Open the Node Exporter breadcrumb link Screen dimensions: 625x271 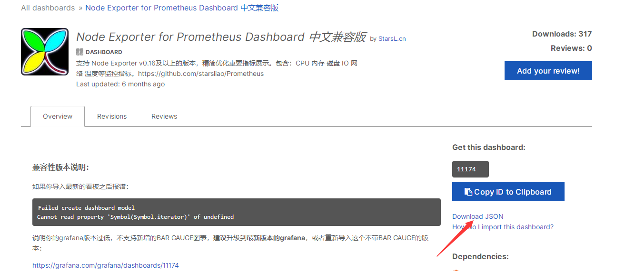[x=182, y=8]
